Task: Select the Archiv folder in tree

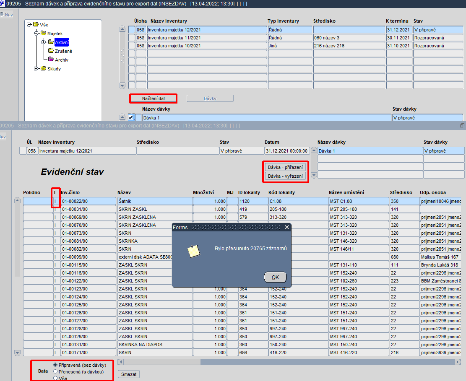Action: point(62,60)
